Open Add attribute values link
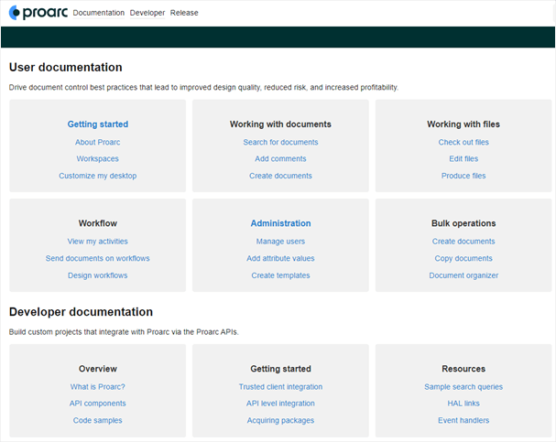Image resolution: width=556 pixels, height=442 pixels. point(280,258)
